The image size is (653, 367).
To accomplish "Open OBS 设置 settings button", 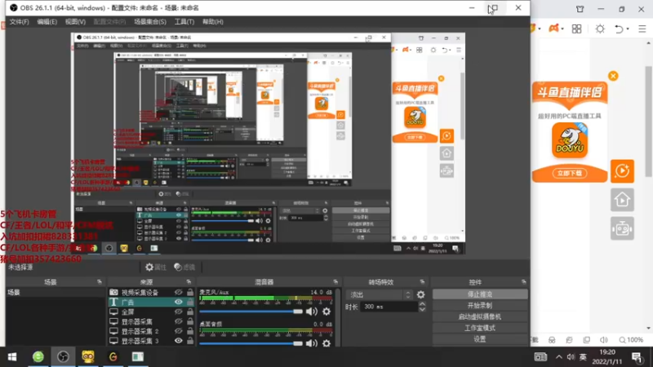I will point(480,339).
